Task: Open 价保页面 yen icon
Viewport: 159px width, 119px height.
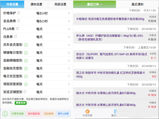Action: (x=87, y=112)
